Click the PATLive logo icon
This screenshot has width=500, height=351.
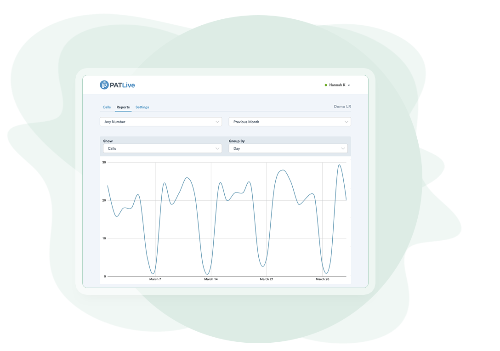click(x=104, y=85)
